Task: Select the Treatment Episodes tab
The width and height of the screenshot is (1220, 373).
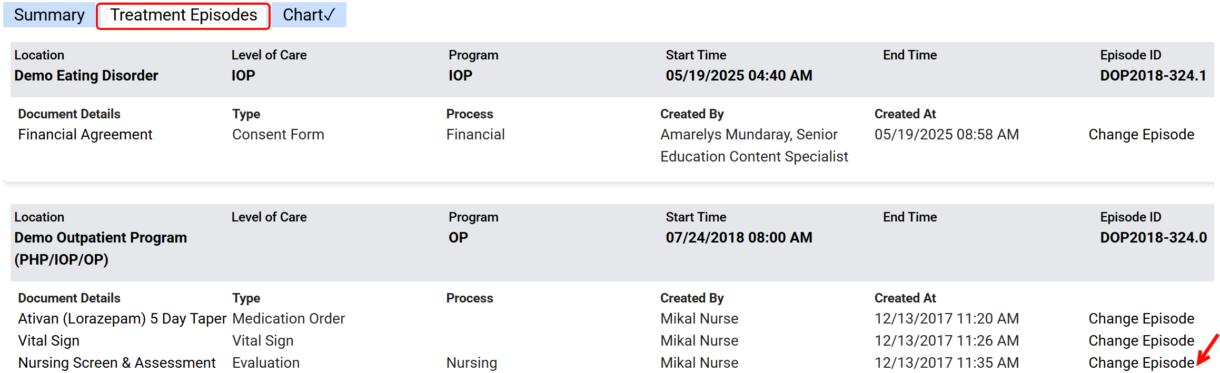Action: pos(183,16)
